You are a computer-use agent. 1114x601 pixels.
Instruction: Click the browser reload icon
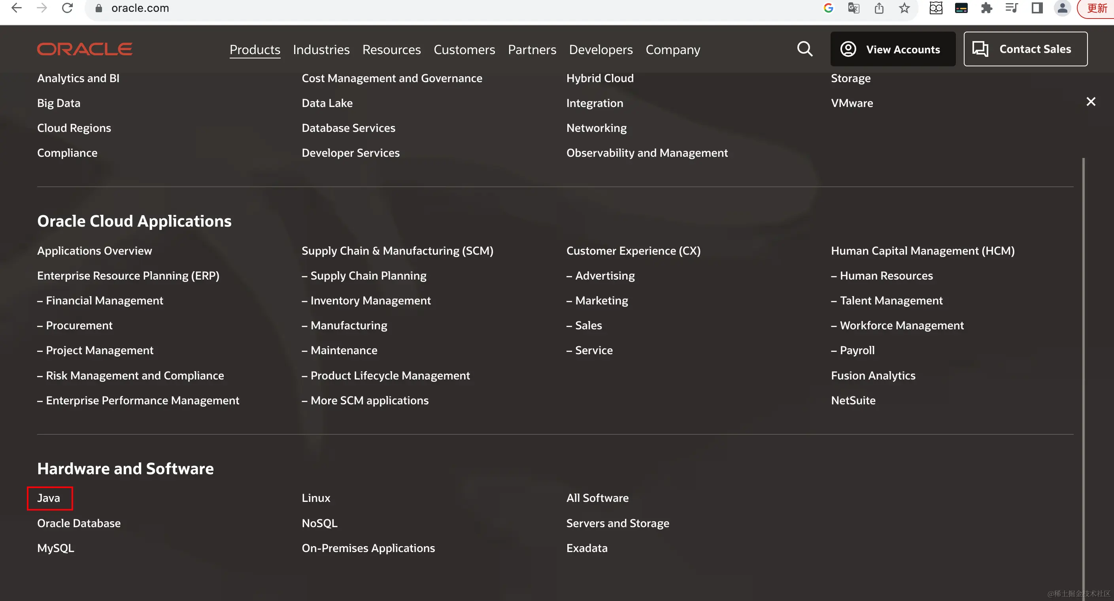pos(68,8)
